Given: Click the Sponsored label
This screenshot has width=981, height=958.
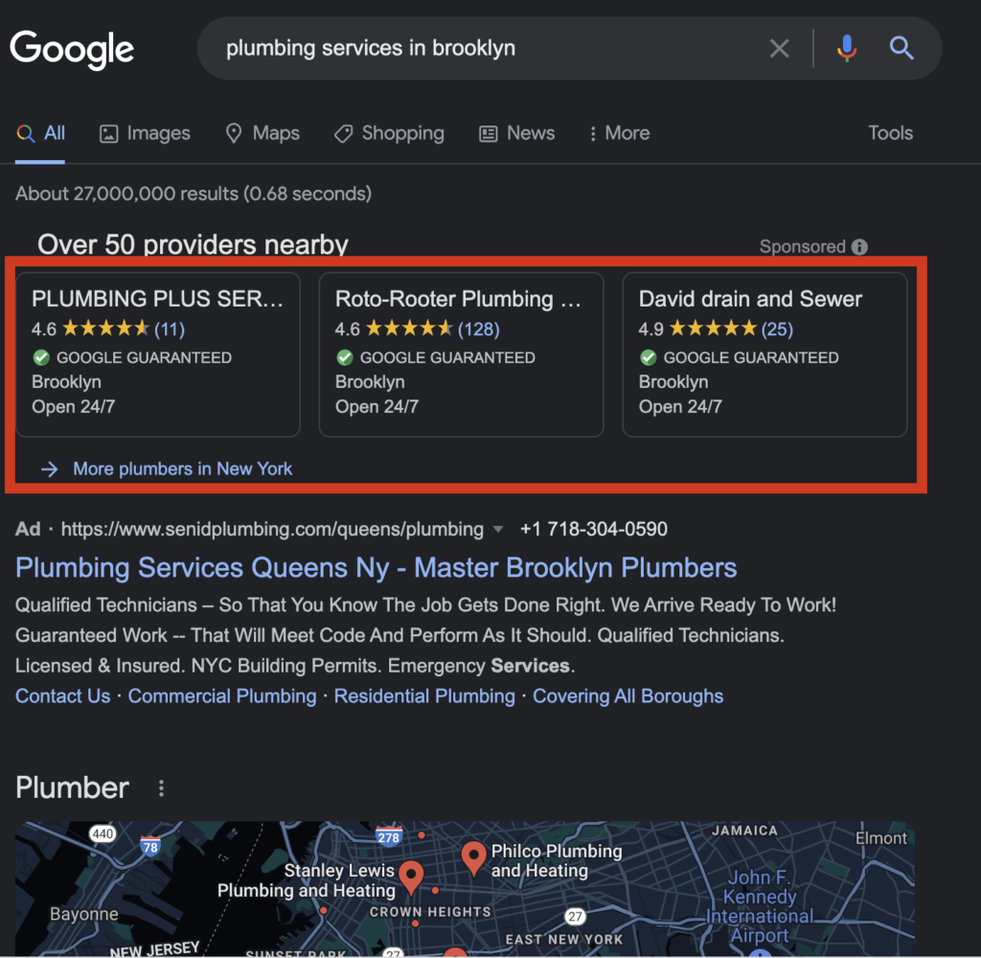Looking at the screenshot, I should point(802,246).
